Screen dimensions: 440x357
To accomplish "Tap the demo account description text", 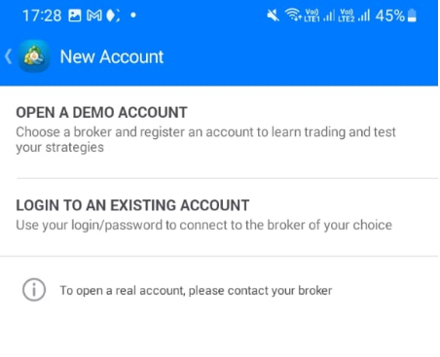I will coord(205,139).
